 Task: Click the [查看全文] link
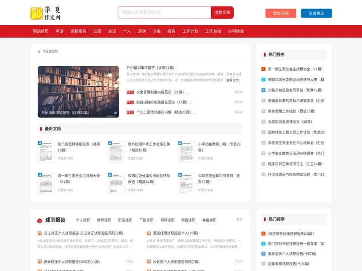click(232, 80)
